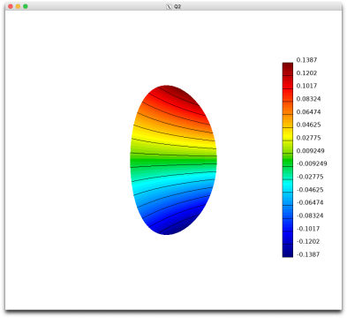The image size is (347, 318).
Task: Click the yellow segment of the colorbar
Action: (x=288, y=134)
